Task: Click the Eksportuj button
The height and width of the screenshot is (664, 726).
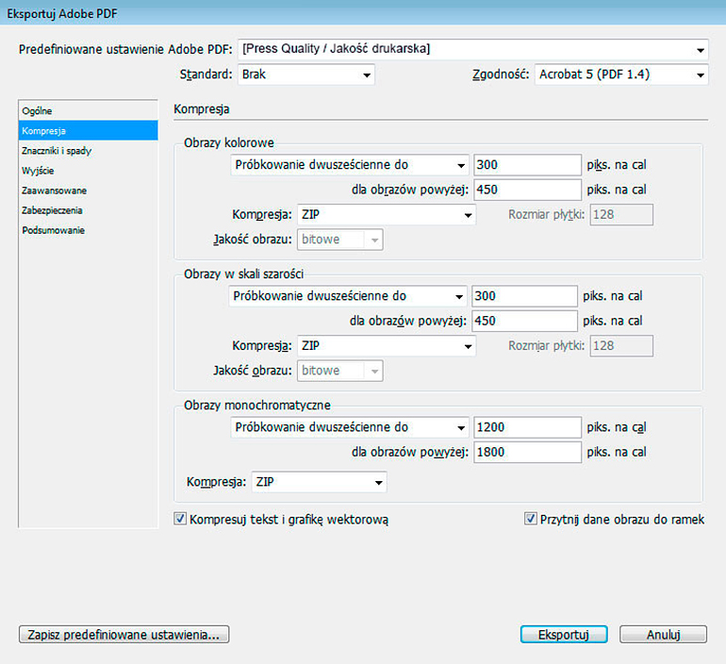Action: [x=564, y=635]
